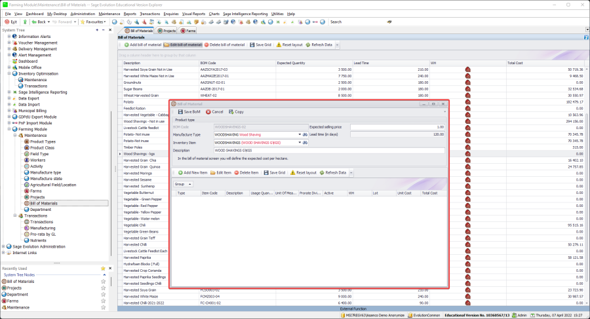Image resolution: width=590 pixels, height=319 pixels.
Task: Click the Delete Item red icon
Action: [x=237, y=172]
